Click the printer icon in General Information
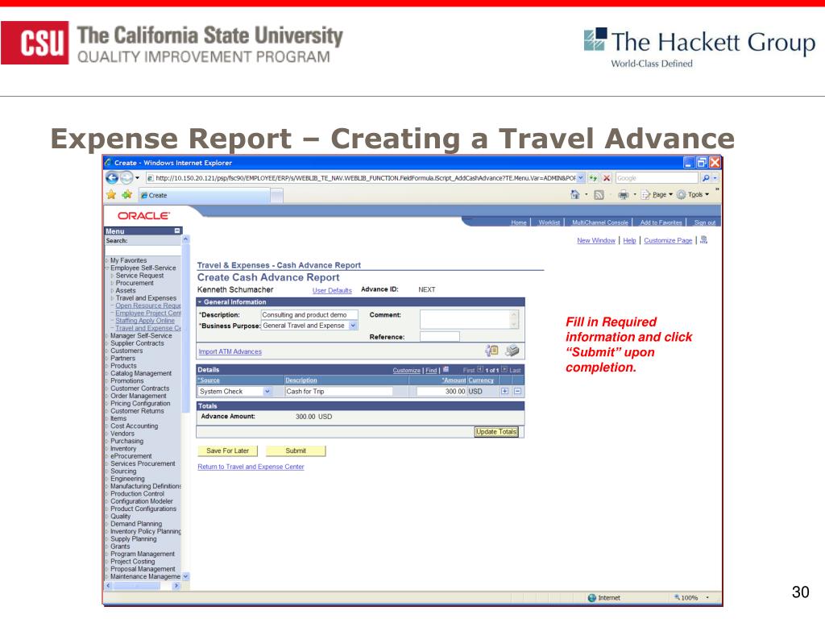 (512, 351)
